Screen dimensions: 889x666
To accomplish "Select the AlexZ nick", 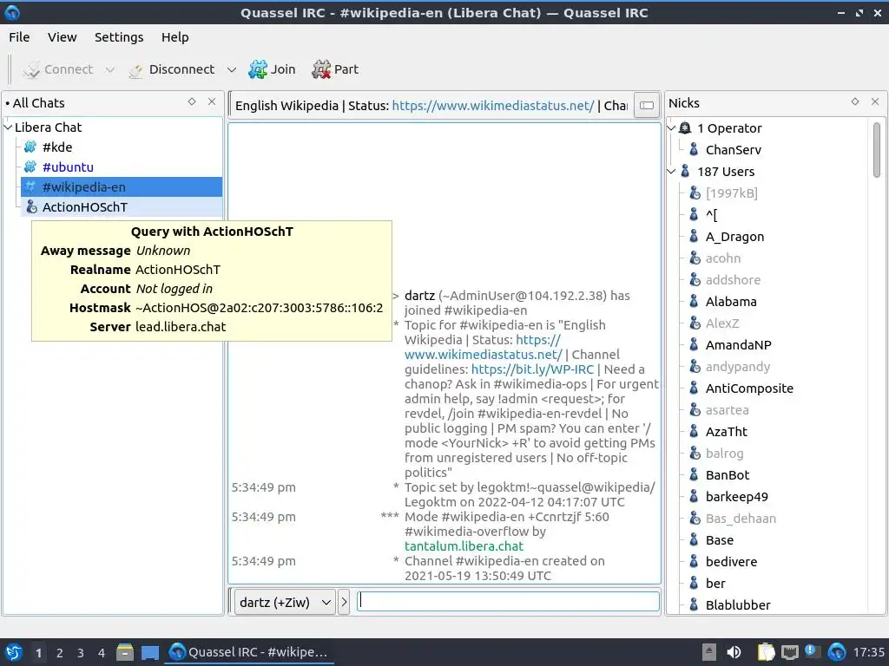I will click(721, 323).
